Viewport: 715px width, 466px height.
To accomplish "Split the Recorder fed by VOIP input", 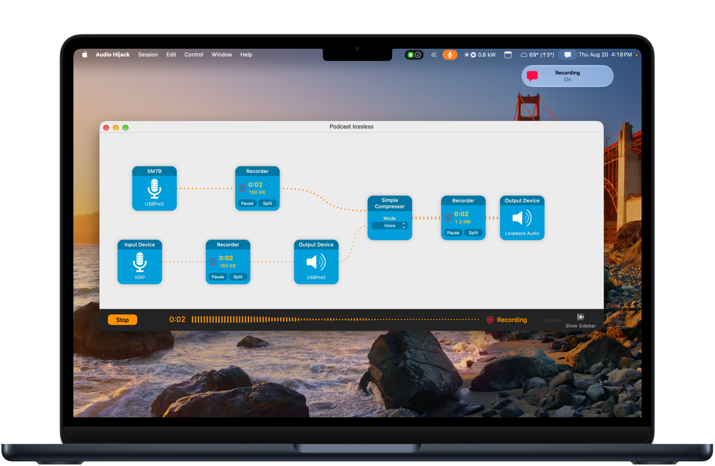I will click(238, 277).
